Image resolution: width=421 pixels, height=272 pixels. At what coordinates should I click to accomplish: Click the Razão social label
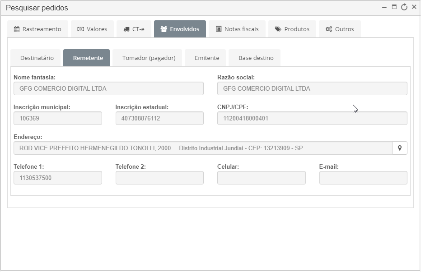click(236, 77)
